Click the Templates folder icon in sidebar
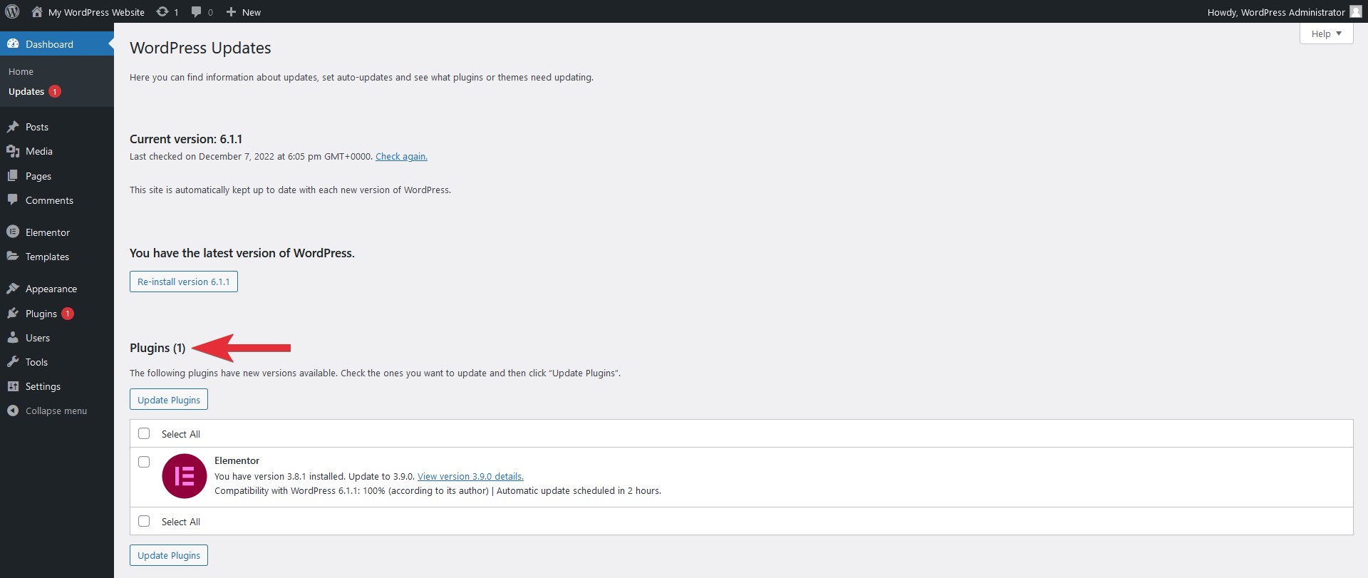This screenshot has width=1368, height=578. [x=13, y=257]
